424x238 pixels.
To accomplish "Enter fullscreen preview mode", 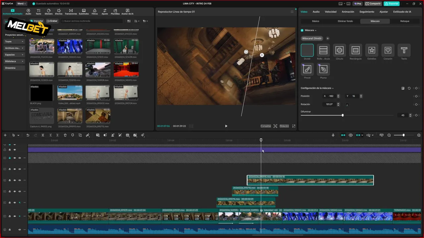I will pos(293,126).
